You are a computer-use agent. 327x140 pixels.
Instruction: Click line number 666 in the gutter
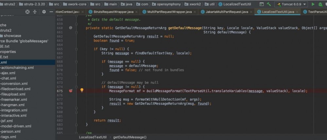click(60, 53)
